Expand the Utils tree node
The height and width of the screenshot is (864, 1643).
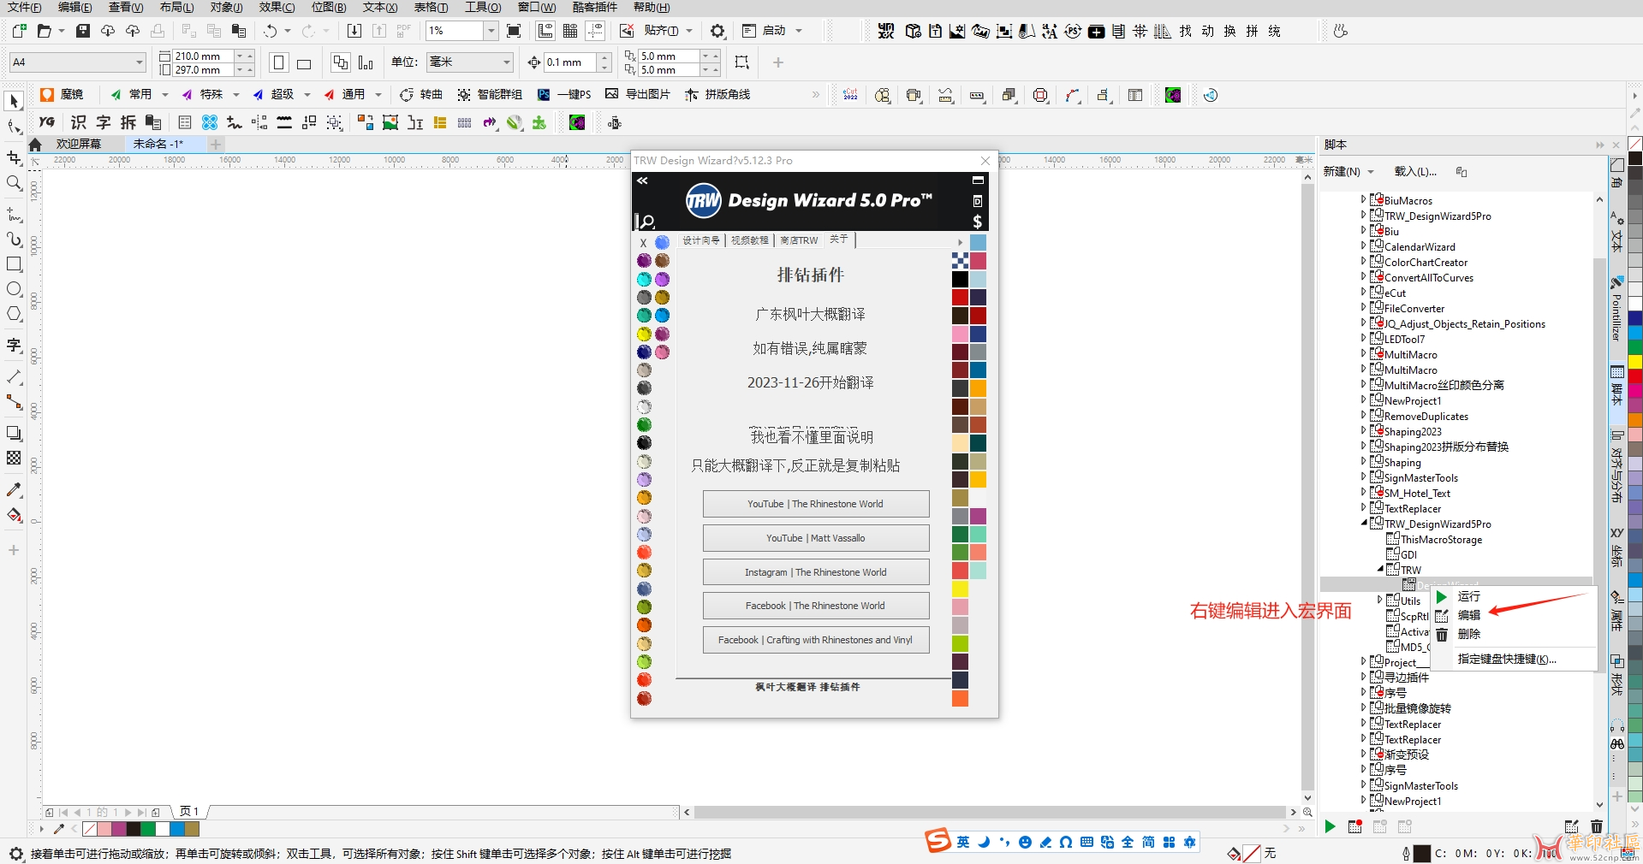tap(1379, 600)
